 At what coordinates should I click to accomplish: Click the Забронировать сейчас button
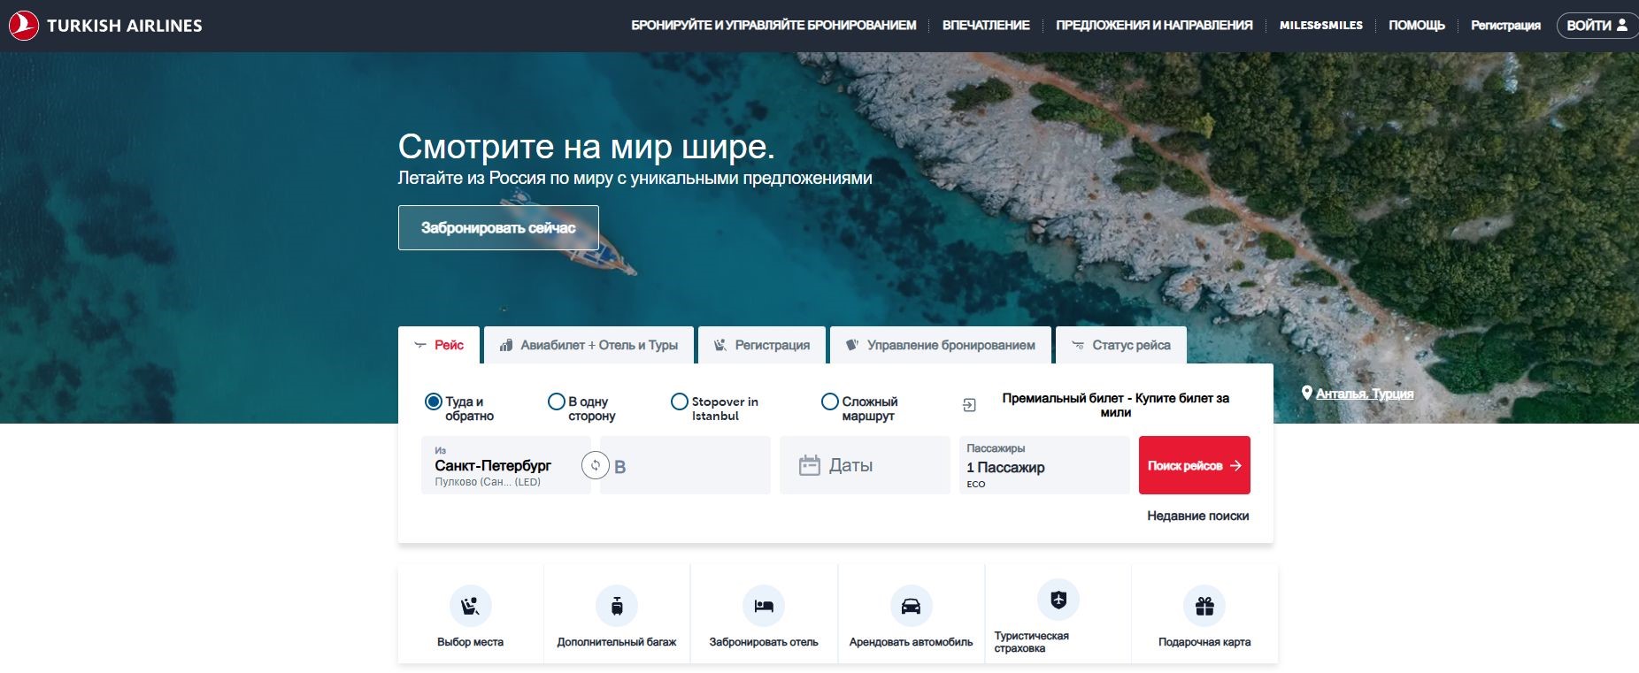(498, 227)
